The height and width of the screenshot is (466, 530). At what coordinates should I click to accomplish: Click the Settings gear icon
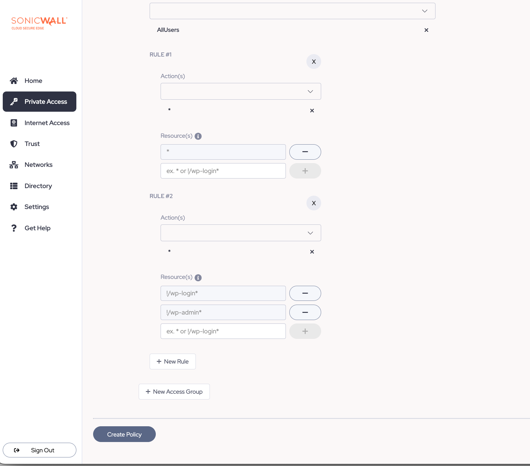click(x=14, y=207)
